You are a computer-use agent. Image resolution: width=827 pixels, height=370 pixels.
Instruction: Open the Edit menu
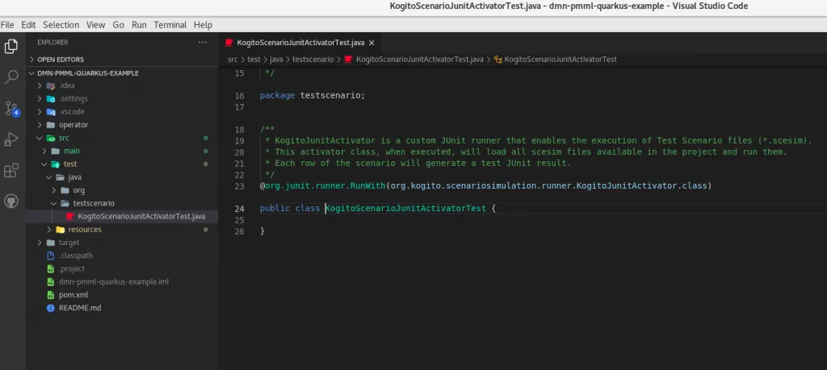point(28,25)
